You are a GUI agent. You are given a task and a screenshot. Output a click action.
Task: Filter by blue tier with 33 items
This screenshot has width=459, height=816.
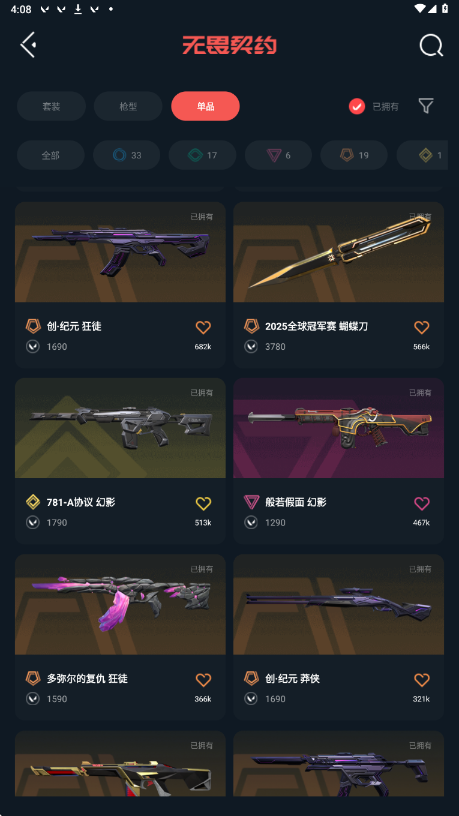point(127,155)
